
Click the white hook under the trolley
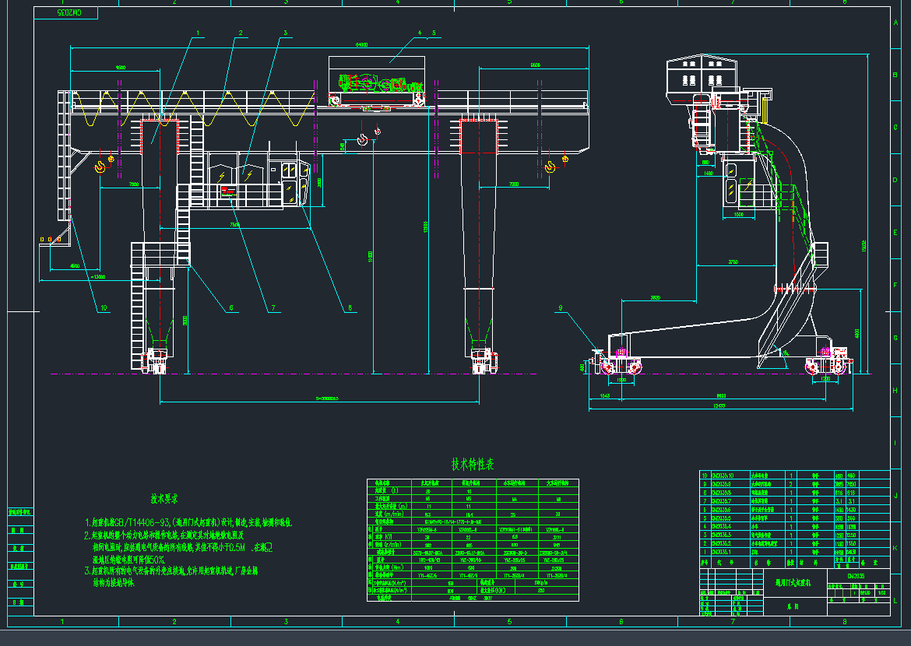361,140
